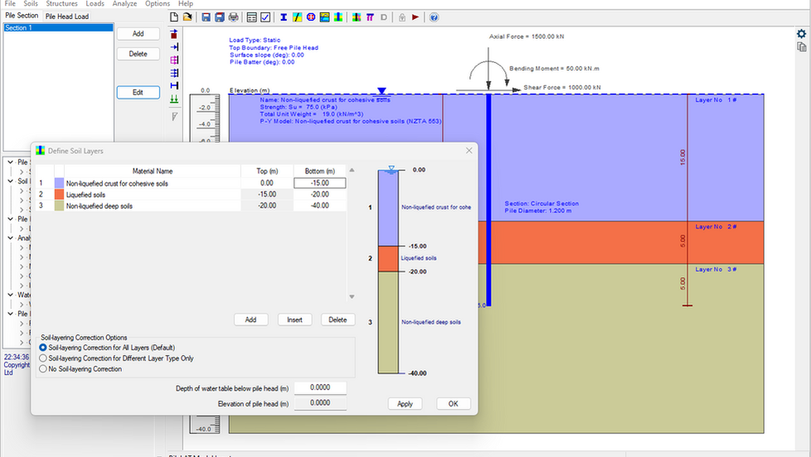Collapse the Anal... tree node
Image resolution: width=811 pixels, height=457 pixels.
coord(10,238)
